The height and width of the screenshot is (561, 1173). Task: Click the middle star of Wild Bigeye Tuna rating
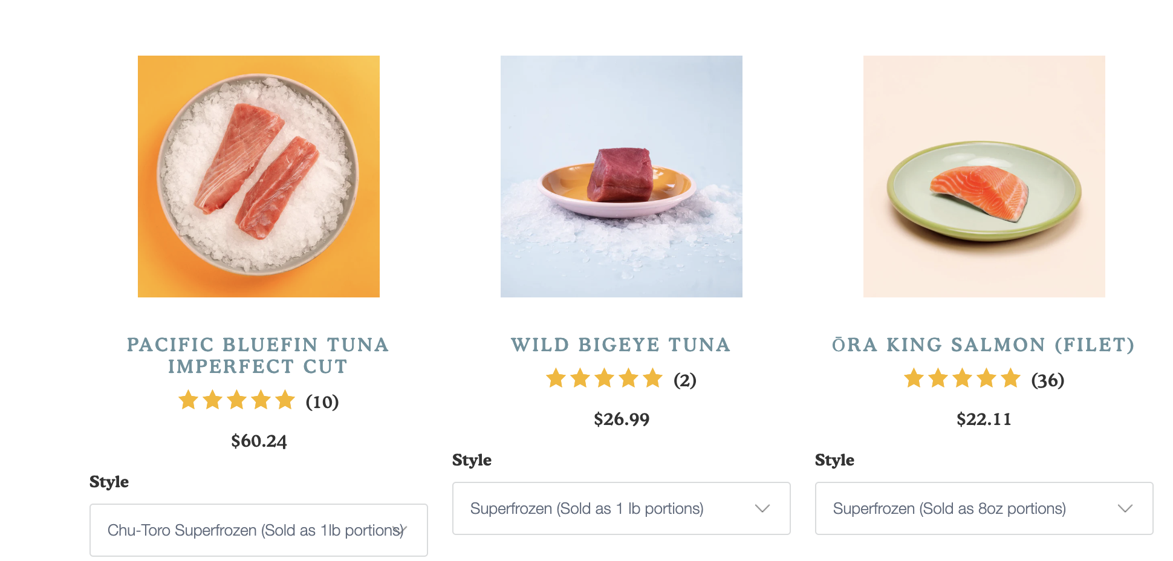[x=605, y=379]
